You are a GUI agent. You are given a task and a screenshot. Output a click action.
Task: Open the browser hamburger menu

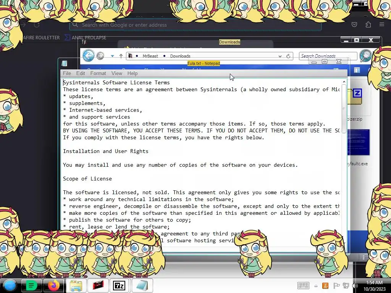coord(381,24)
